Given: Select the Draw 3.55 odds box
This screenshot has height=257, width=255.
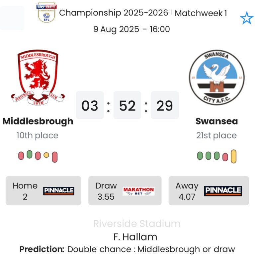Looking at the screenshot, I should [125, 191].
